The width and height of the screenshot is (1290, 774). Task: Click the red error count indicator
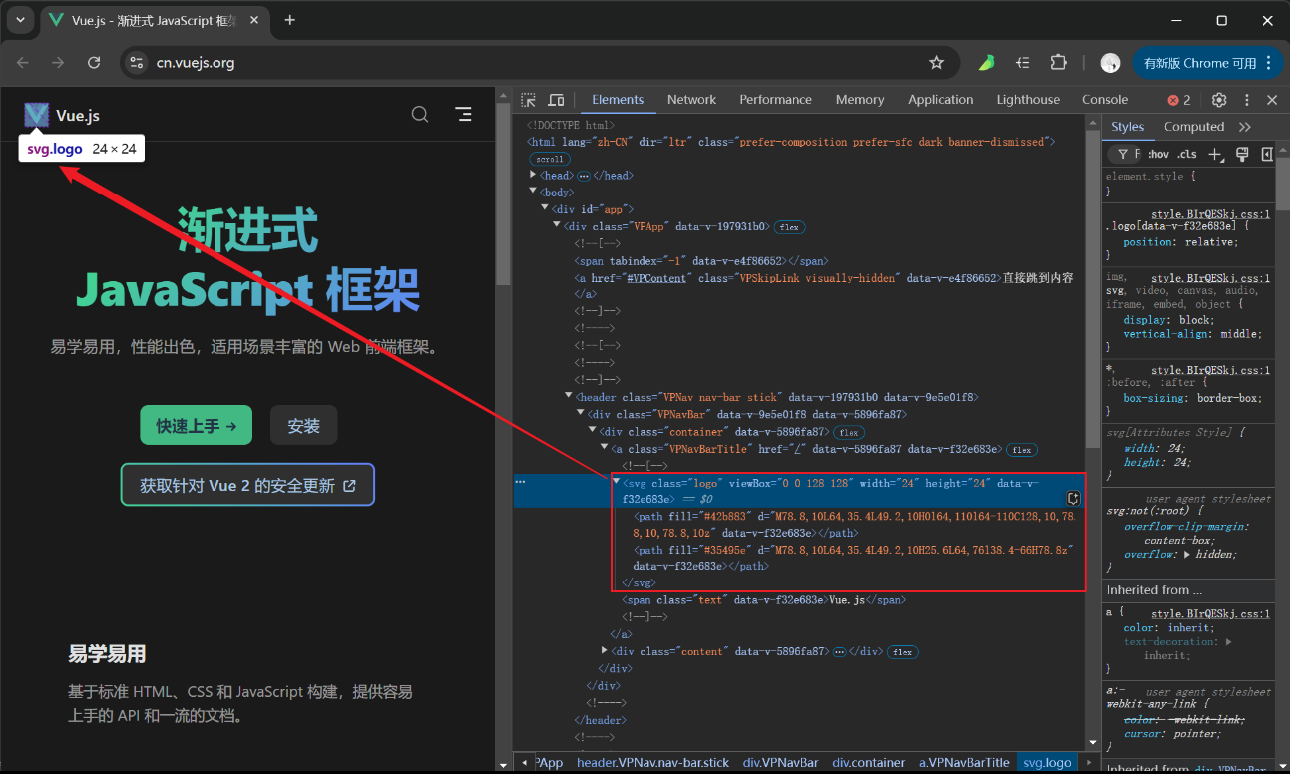pyautogui.click(x=1179, y=100)
